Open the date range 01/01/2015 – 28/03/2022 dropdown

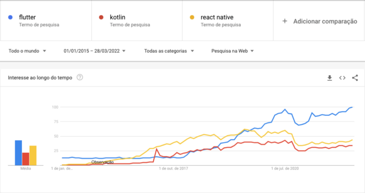coord(94,51)
